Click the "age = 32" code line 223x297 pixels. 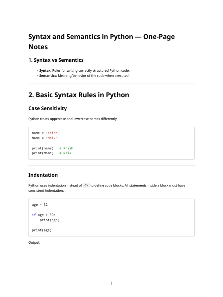pos(40,205)
